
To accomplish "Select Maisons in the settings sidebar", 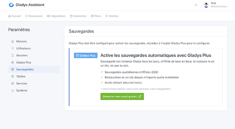I will [34, 41].
